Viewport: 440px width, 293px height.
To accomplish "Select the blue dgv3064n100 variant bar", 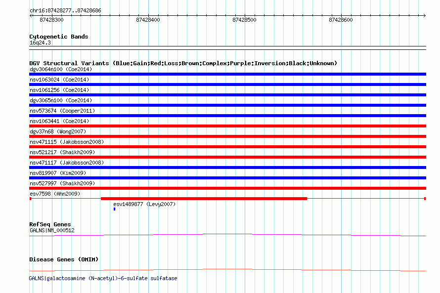I will (227, 74).
